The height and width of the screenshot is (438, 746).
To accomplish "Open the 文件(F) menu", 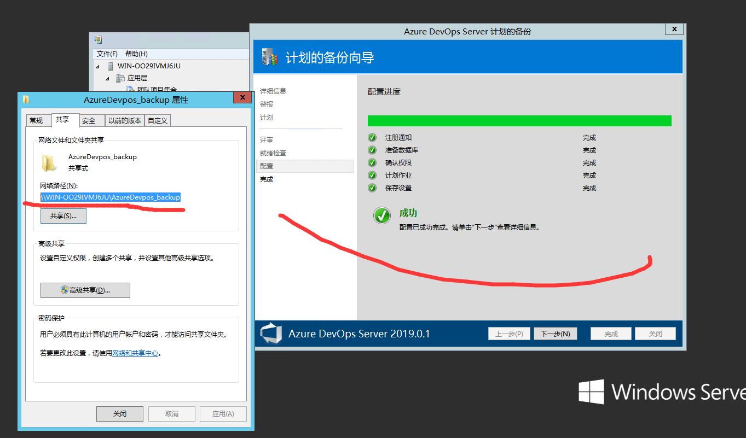I will click(x=107, y=54).
